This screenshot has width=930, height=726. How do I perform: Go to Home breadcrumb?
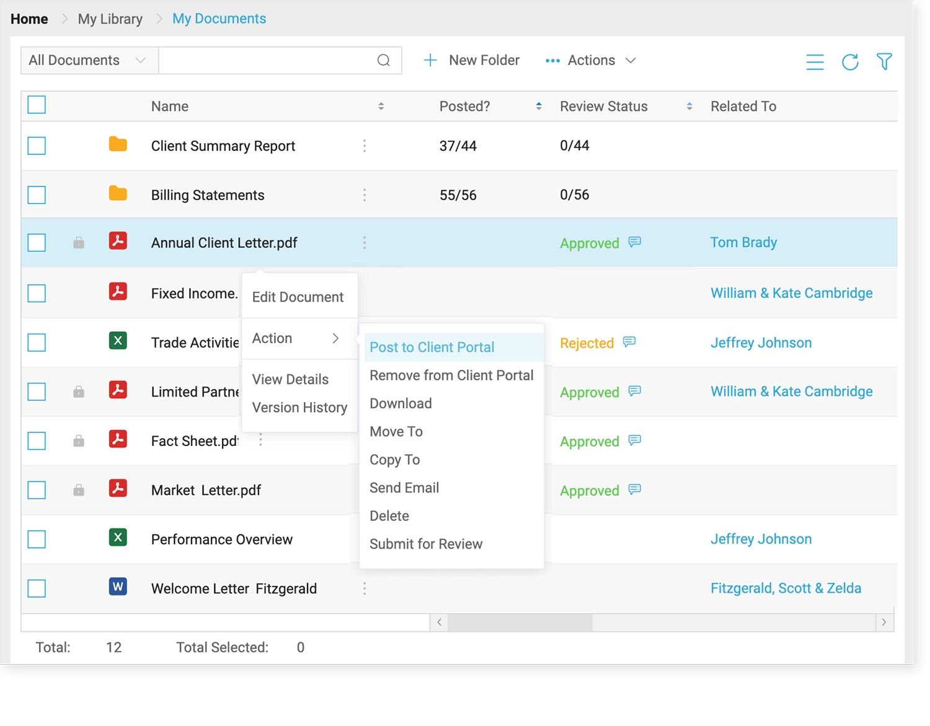point(29,19)
